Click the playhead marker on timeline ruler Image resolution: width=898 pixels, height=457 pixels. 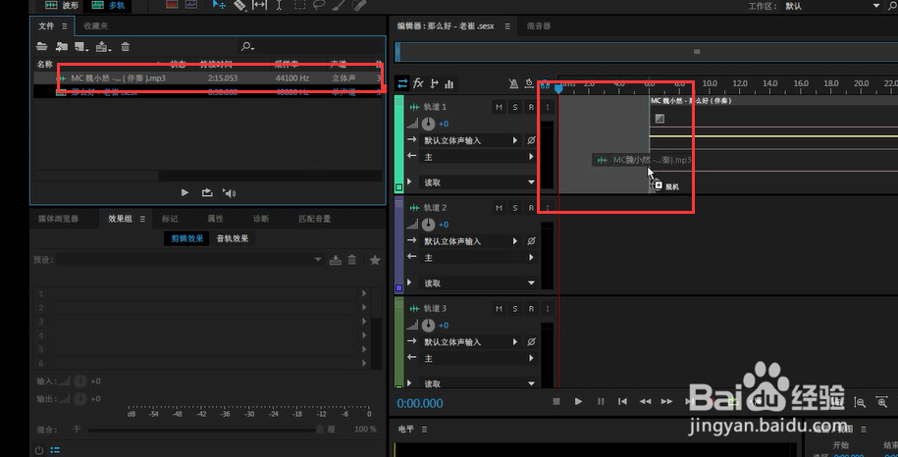(559, 87)
